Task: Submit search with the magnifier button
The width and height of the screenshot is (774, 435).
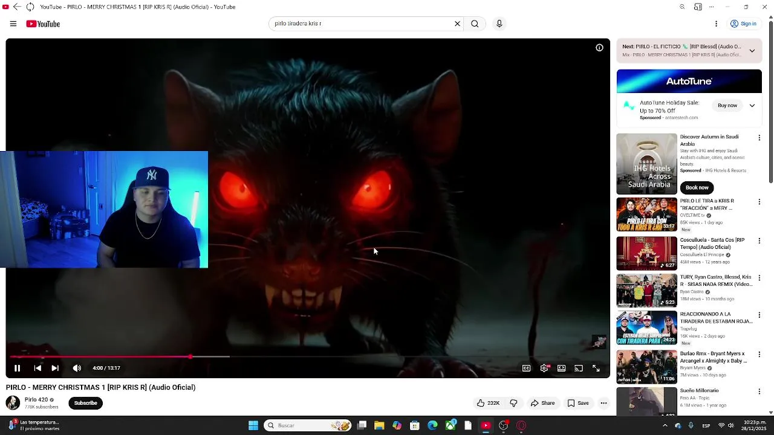Action: click(475, 24)
